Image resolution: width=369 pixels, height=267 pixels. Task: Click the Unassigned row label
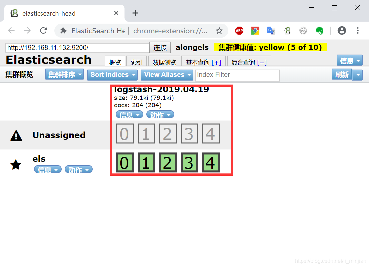click(59, 135)
